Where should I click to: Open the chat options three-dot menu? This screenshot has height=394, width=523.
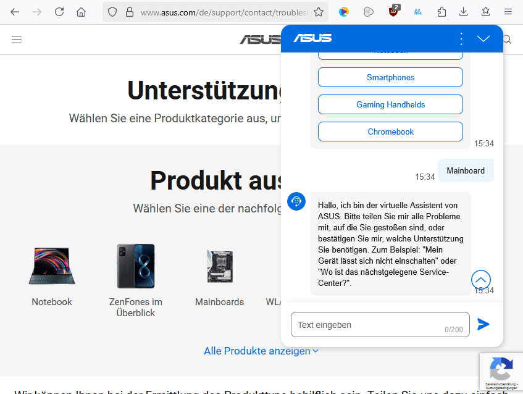(461, 39)
